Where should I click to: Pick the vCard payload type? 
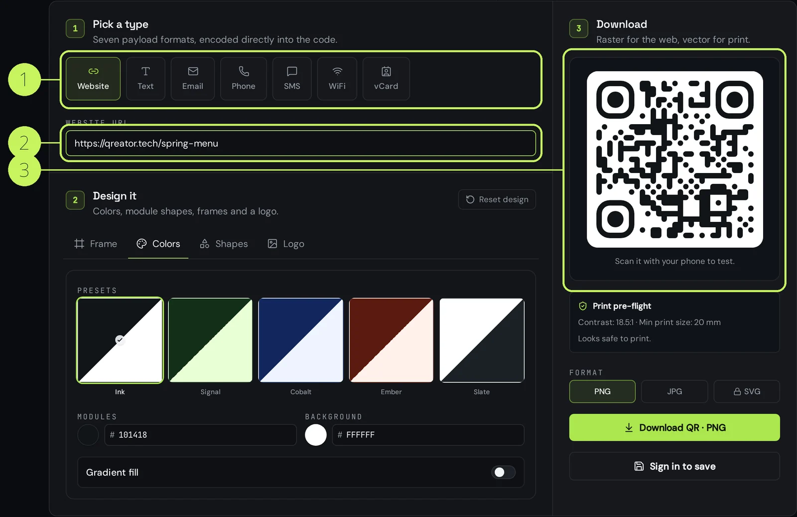(x=386, y=79)
